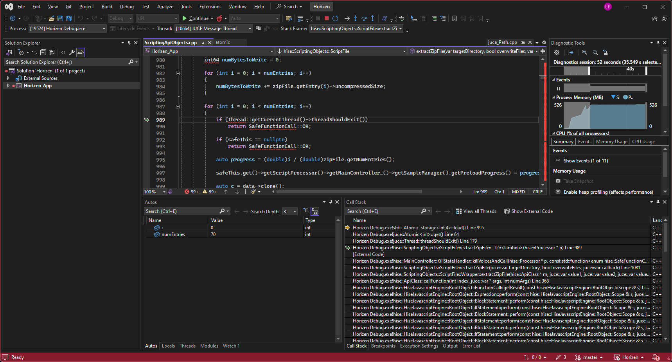This screenshot has width=672, height=362.
Task: Collapse the for loop at line 982
Action: [x=178, y=73]
